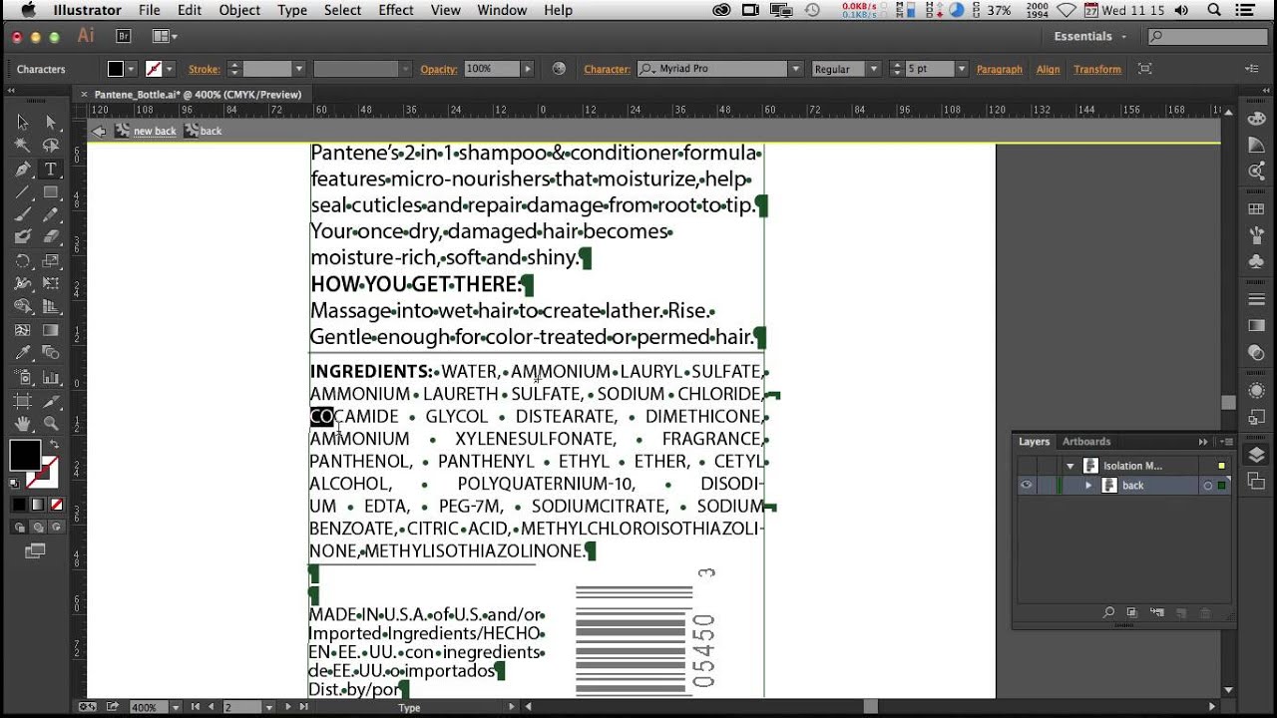Select the Pencil tool
This screenshot has width=1277, height=718.
coord(50,214)
